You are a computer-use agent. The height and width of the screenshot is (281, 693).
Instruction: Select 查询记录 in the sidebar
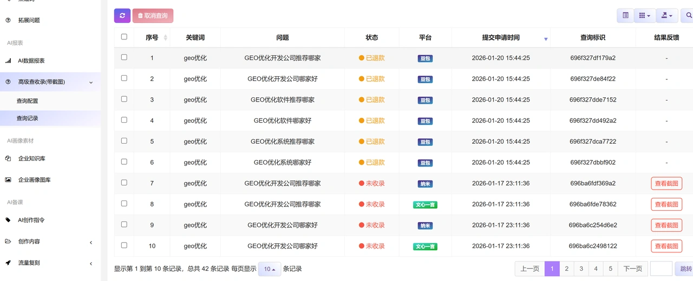[28, 118]
